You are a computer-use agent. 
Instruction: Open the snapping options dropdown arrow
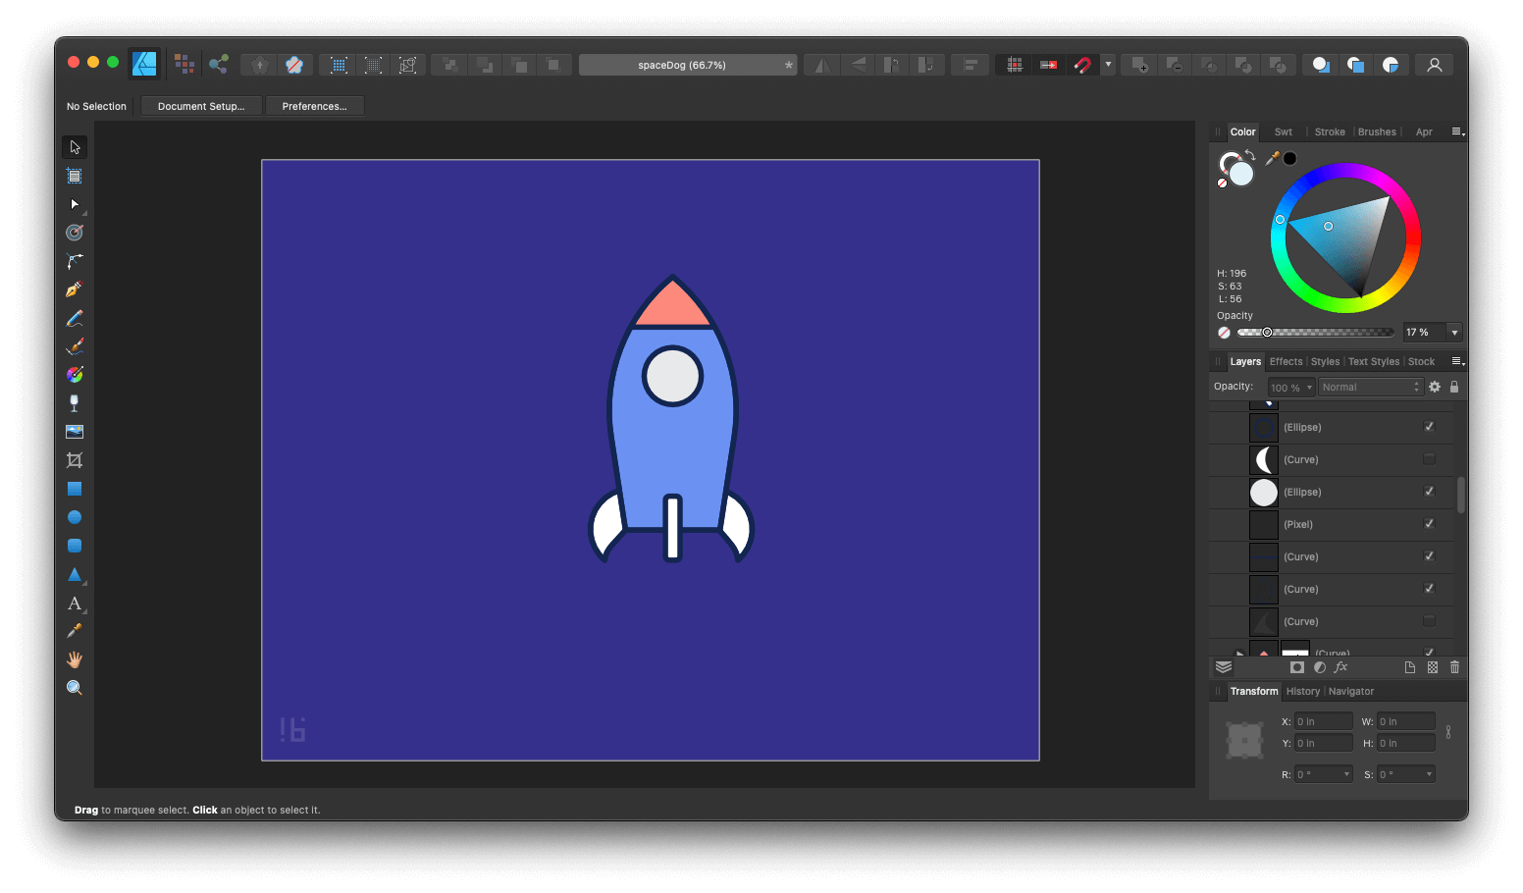pyautogui.click(x=1107, y=64)
